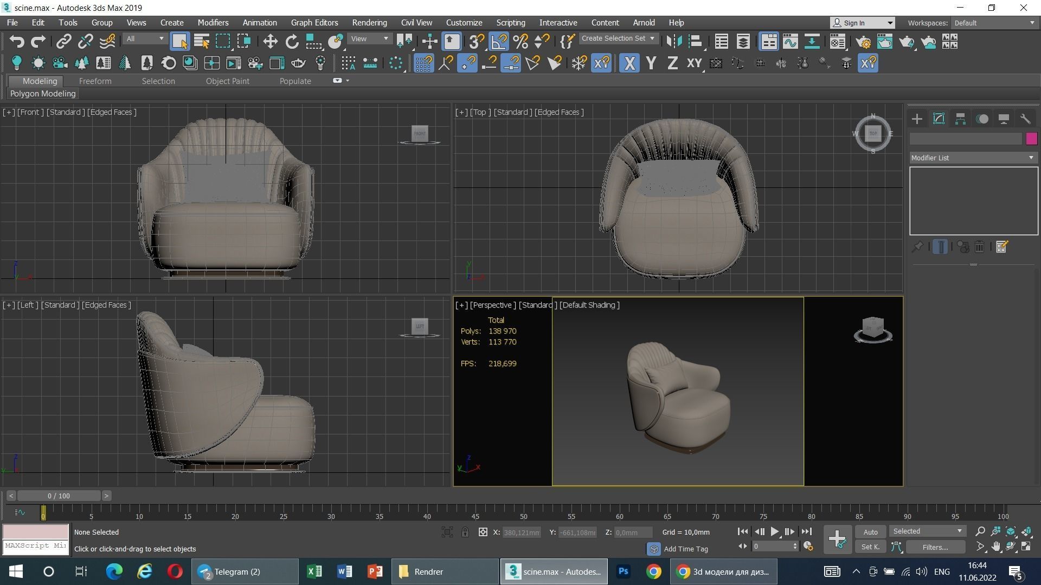Toggle the Selection Lock icon
The height and width of the screenshot is (585, 1041).
465,532
